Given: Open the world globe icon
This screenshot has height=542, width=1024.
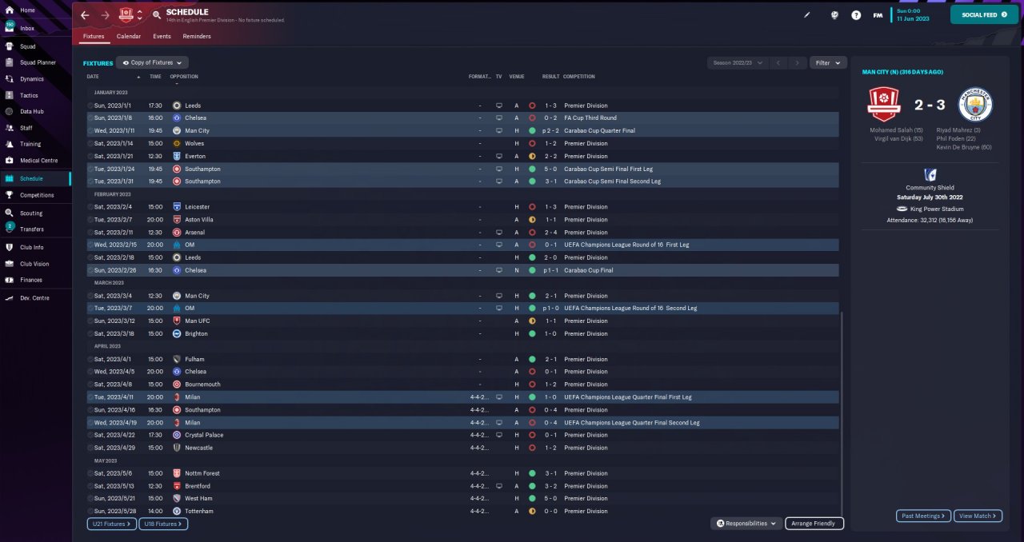Looking at the screenshot, I should point(834,14).
